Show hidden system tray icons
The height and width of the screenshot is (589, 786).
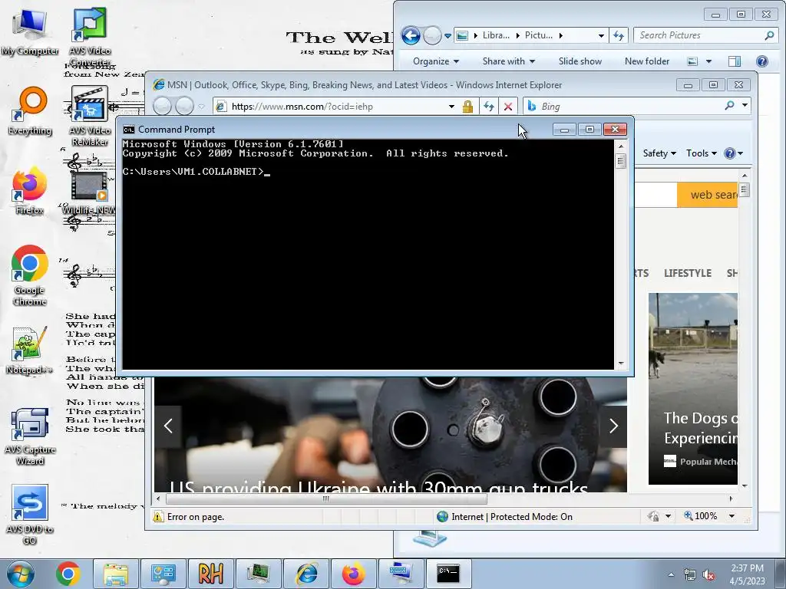coord(671,575)
